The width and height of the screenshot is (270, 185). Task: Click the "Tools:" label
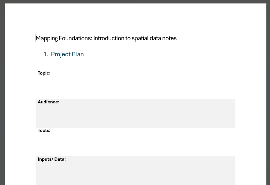[44, 131]
